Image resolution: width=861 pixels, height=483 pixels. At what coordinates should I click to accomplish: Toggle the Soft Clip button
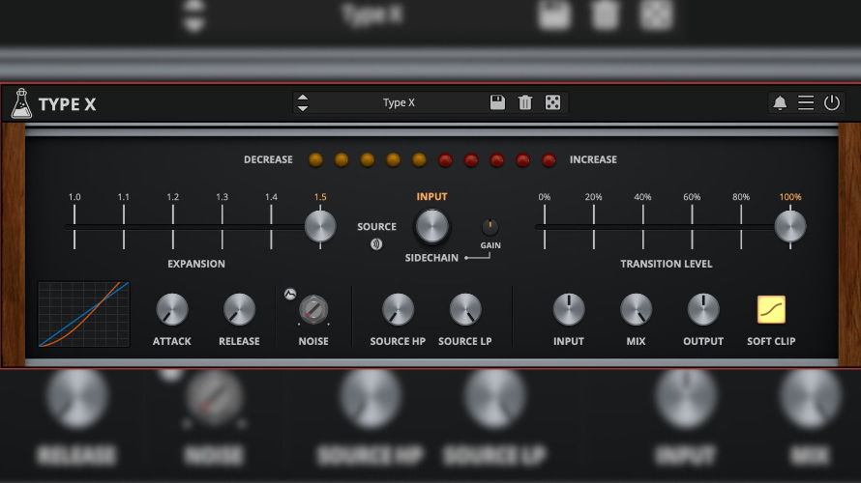[771, 309]
